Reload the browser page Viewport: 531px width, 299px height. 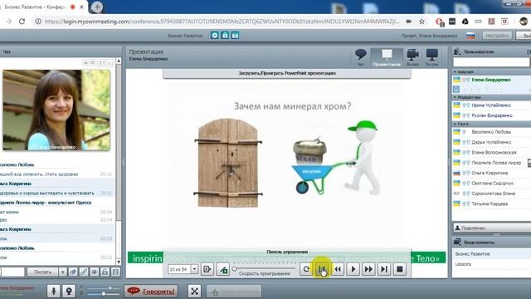click(22, 22)
